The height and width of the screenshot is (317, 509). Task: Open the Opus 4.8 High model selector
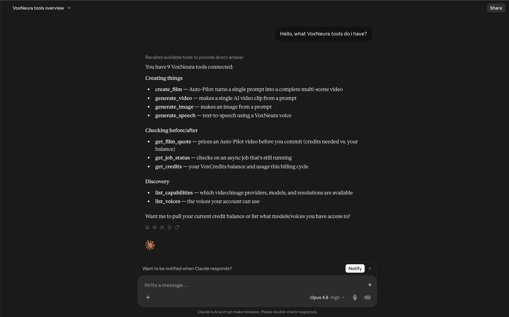327,297
